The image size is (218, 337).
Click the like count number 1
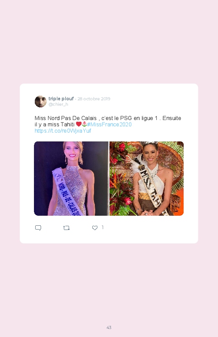pyautogui.click(x=103, y=227)
